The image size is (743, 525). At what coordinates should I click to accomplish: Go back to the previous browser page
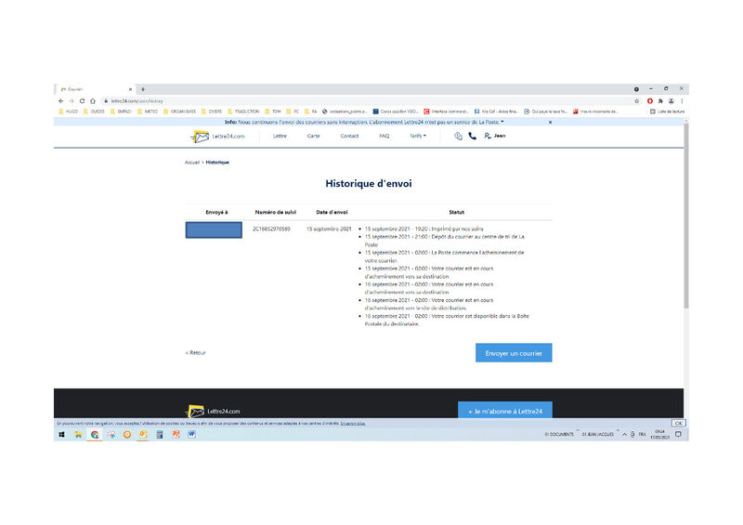click(60, 101)
